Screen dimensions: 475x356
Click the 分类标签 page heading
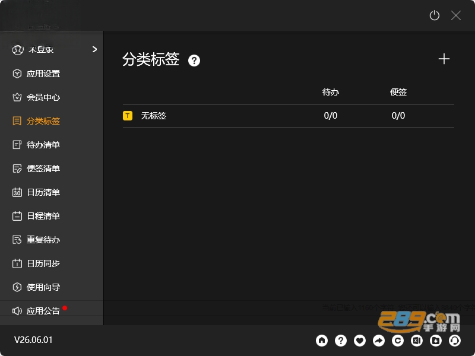151,59
